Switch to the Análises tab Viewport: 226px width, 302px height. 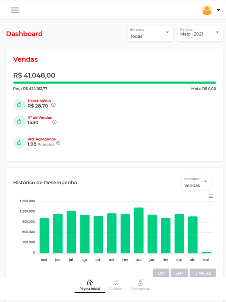[116, 285]
